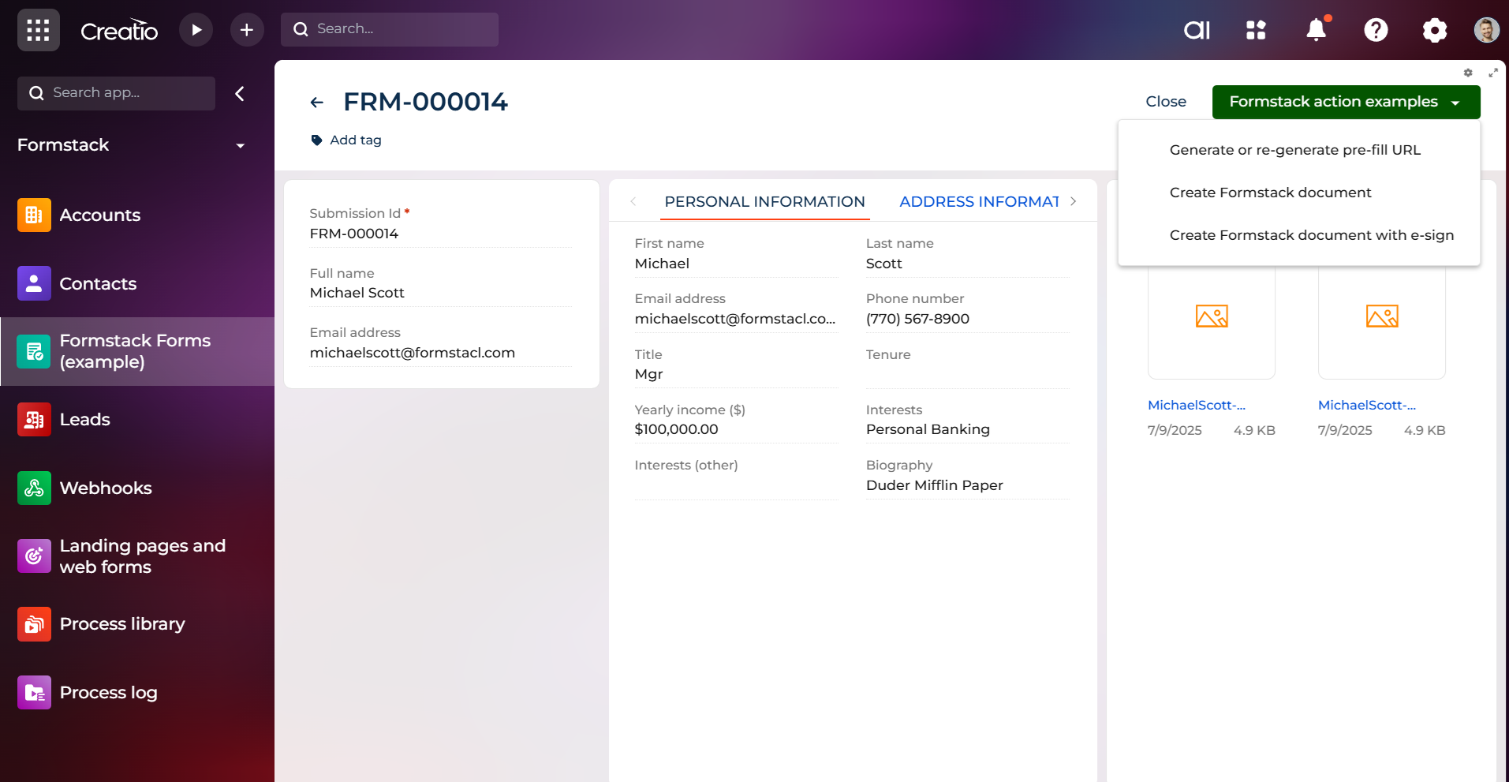Go back with the arrow beside FRM-000014
The image size is (1509, 782).
pos(317,103)
